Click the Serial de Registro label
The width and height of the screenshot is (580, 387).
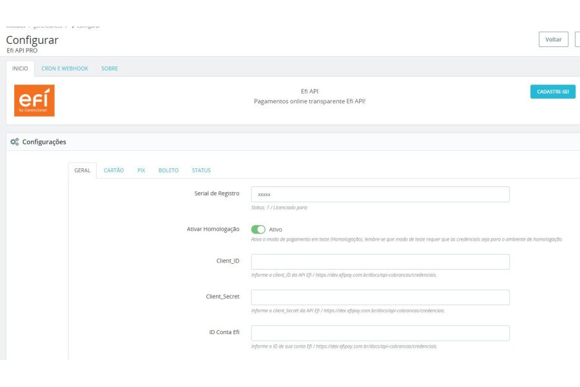click(x=217, y=193)
